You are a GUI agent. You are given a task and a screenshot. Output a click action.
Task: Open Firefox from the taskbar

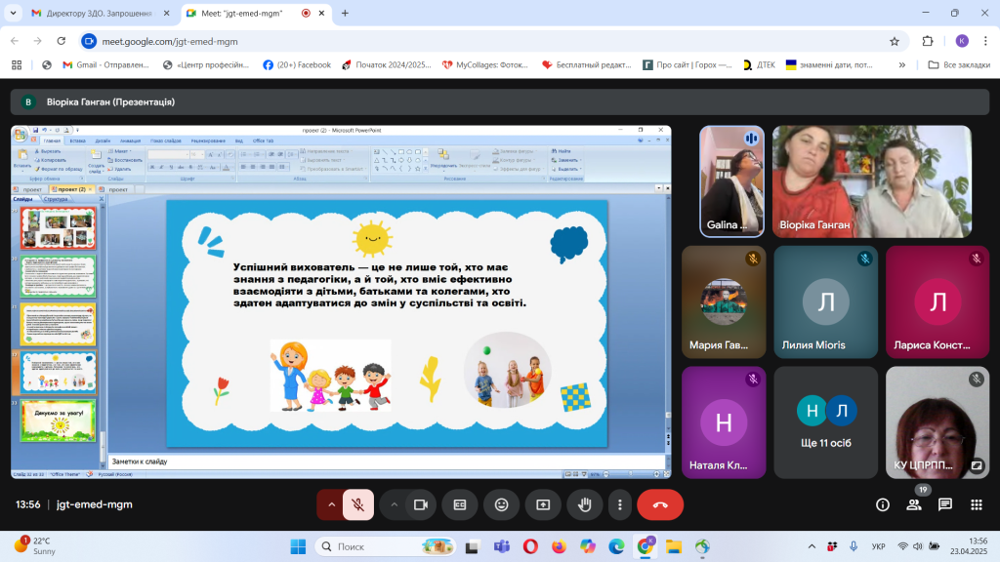point(559,546)
